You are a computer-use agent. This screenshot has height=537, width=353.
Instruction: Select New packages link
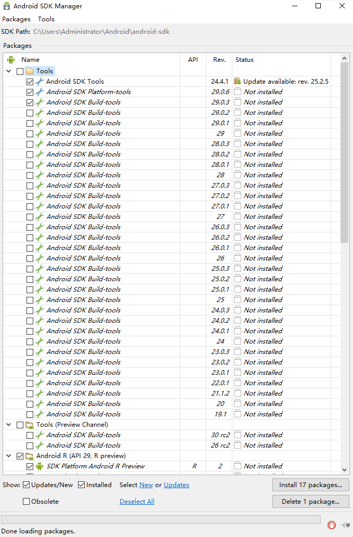click(x=146, y=485)
